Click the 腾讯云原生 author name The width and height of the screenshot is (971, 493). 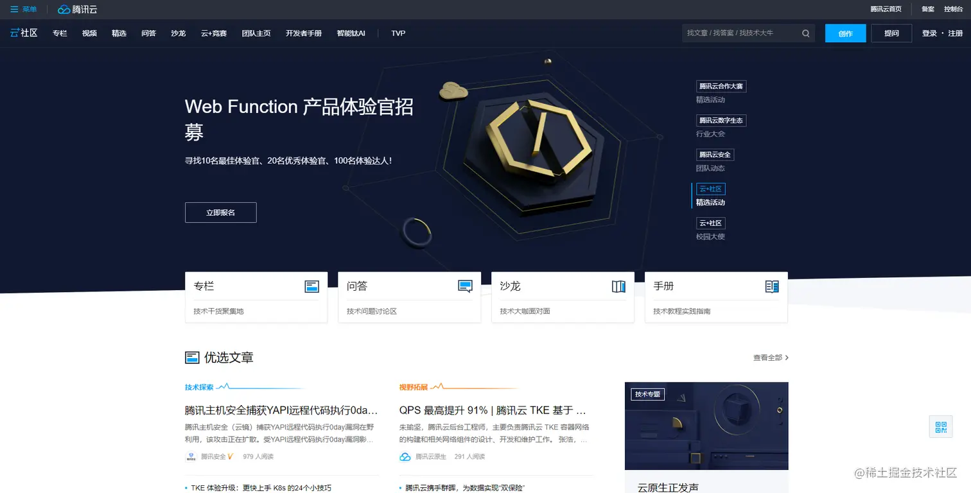(x=431, y=456)
